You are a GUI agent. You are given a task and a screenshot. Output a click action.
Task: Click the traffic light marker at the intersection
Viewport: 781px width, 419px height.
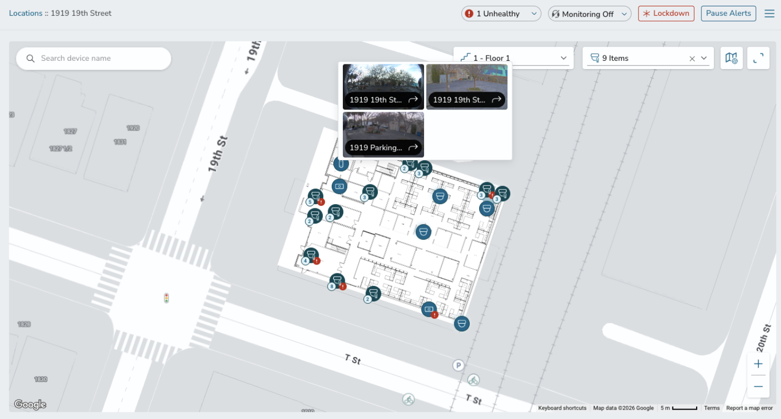click(165, 298)
